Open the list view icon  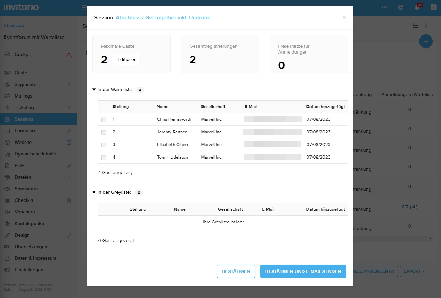coord(415,26)
